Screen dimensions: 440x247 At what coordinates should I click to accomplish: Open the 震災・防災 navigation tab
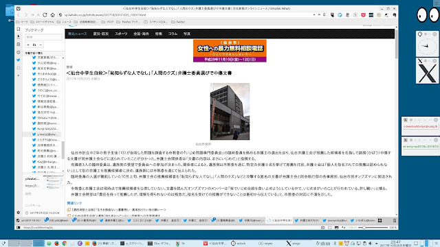[101, 34]
